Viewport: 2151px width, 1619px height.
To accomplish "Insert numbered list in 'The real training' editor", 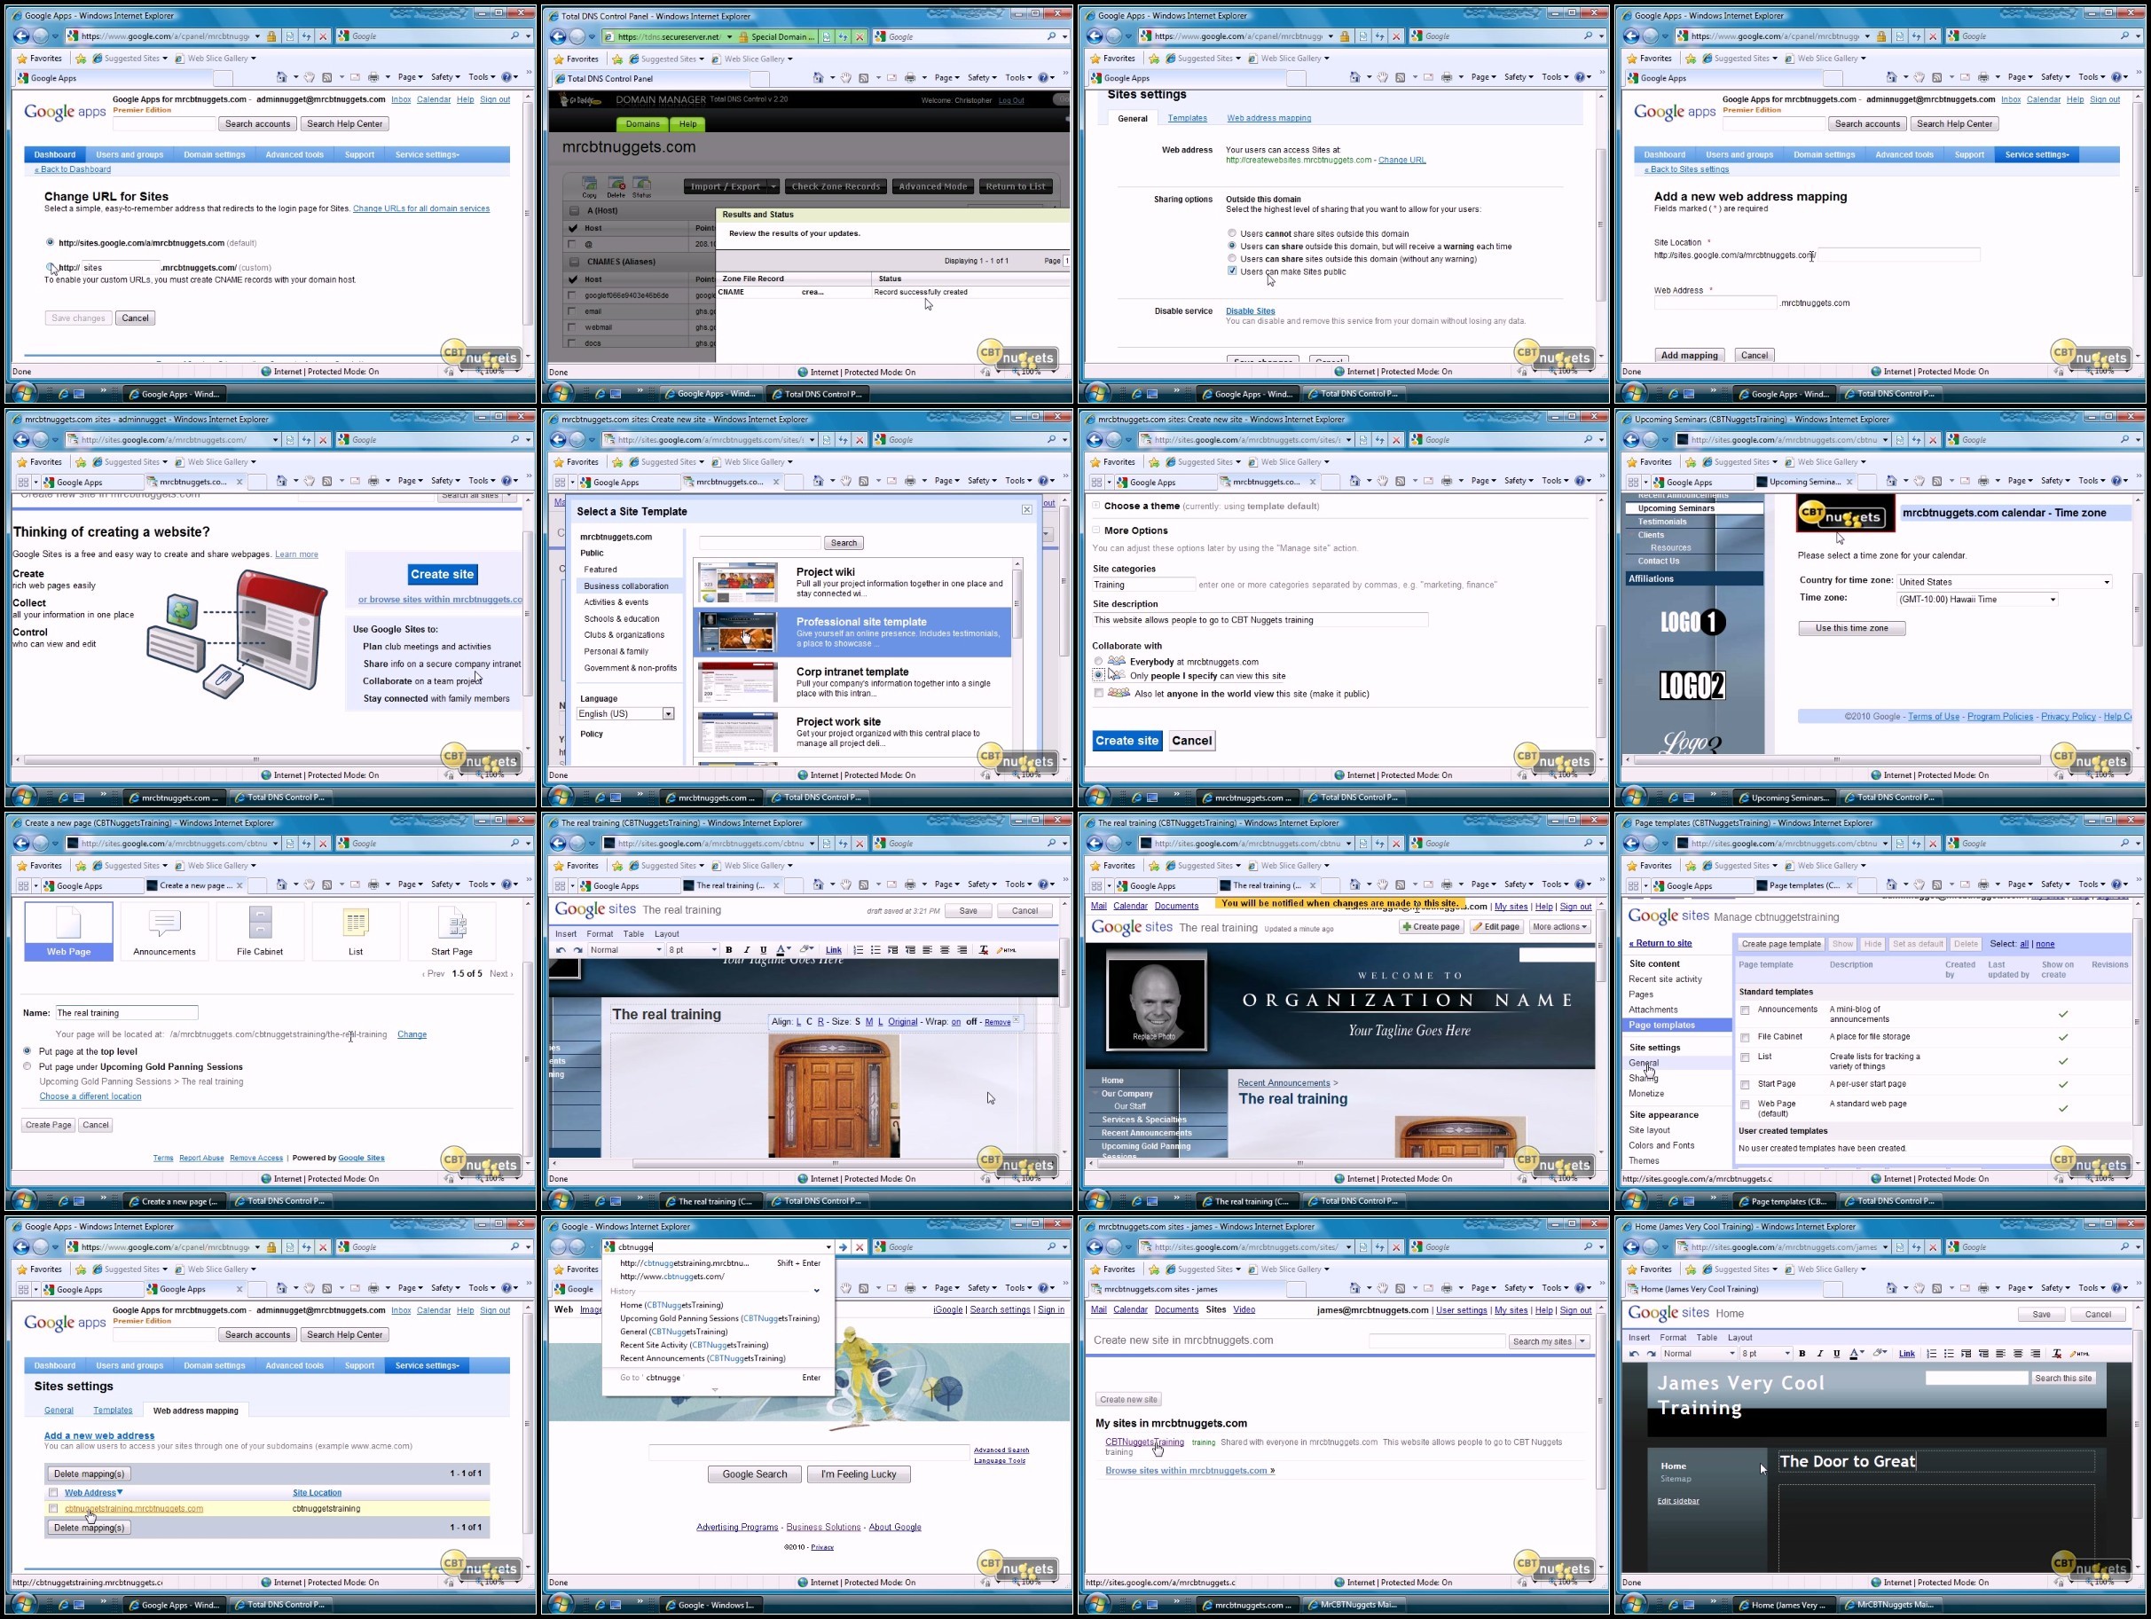I will [x=859, y=950].
